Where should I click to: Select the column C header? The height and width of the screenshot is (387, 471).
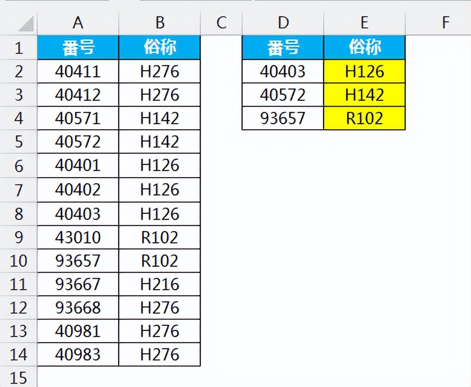(x=221, y=23)
